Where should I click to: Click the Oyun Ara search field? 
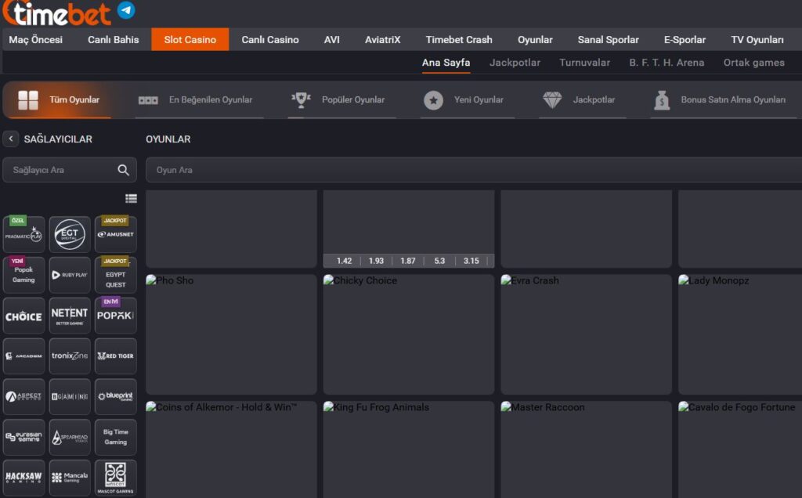pyautogui.click(x=470, y=170)
